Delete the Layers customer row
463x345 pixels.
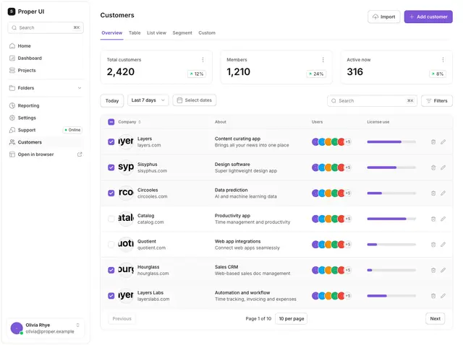pos(433,141)
